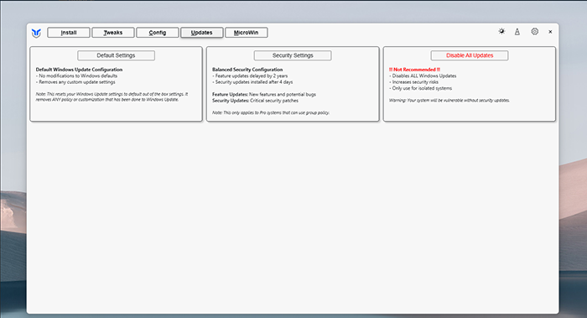This screenshot has width=587, height=318.
Task: Click the 'Security Updates: Critical security patches' line
Action: (x=255, y=101)
